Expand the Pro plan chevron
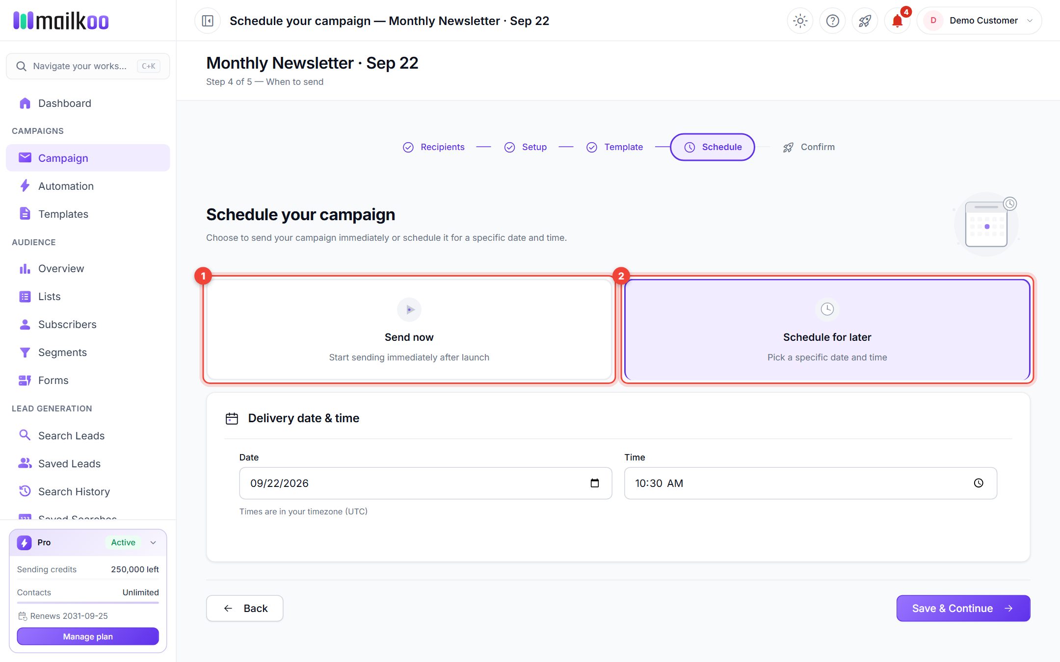 (x=153, y=542)
